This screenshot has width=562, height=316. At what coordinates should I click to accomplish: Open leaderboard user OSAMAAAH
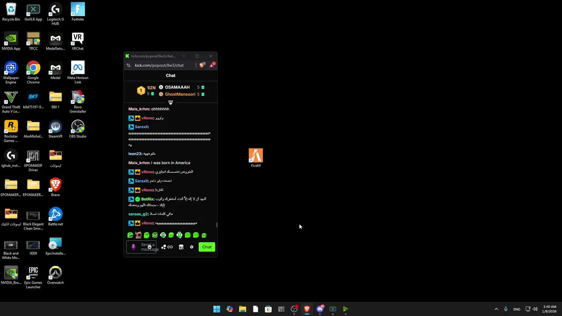tap(177, 87)
